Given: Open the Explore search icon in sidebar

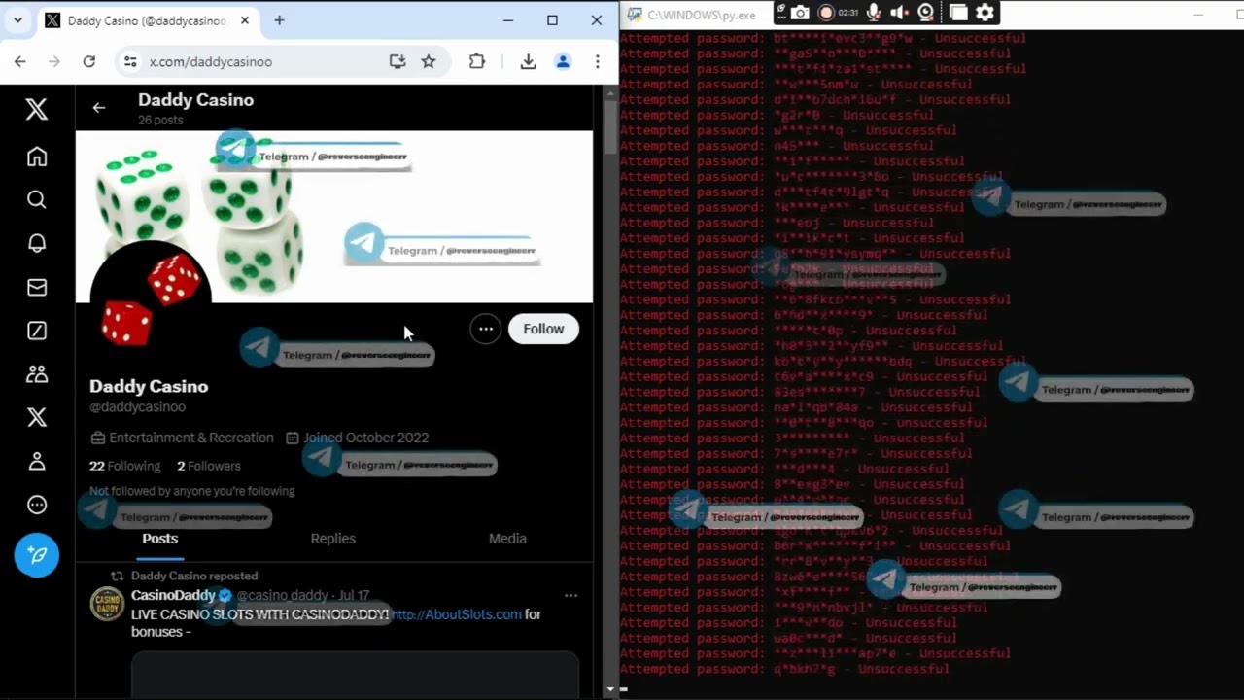Looking at the screenshot, I should click(37, 199).
